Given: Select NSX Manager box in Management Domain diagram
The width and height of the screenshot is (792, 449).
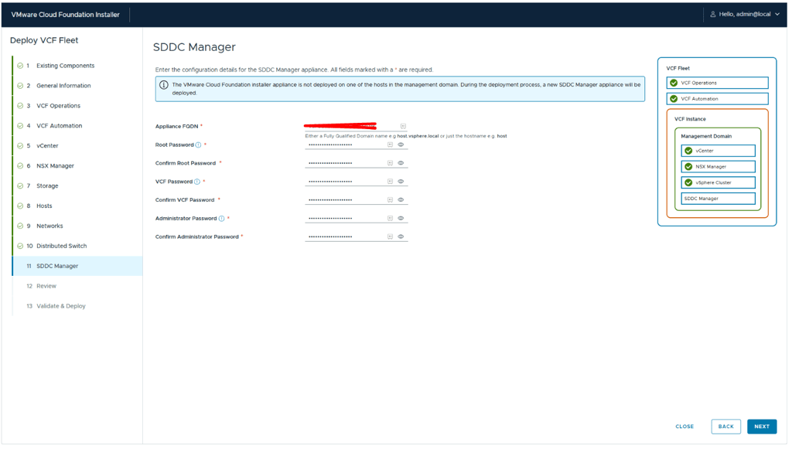Looking at the screenshot, I should [x=719, y=166].
